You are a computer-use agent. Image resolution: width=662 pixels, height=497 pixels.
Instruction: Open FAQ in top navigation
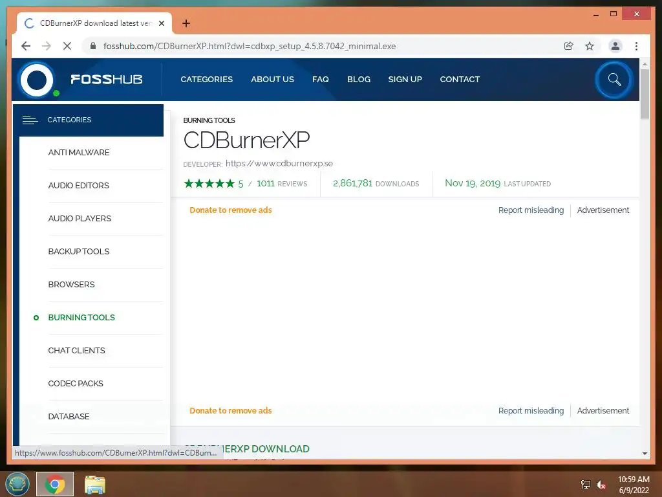click(x=321, y=80)
